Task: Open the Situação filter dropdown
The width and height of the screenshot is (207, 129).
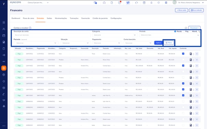Action: click(x=76, y=43)
